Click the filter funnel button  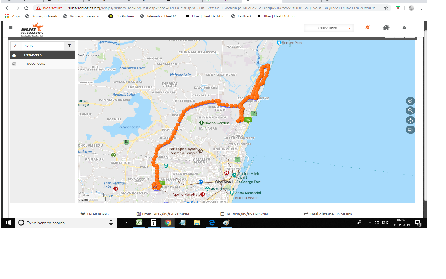tap(69, 46)
